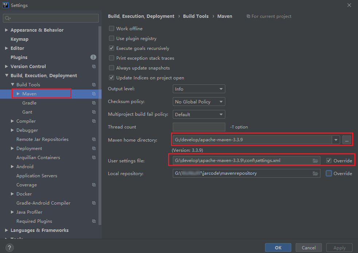Open the Output level dropdown
Viewport: 358px width, 253px height.
pos(199,89)
